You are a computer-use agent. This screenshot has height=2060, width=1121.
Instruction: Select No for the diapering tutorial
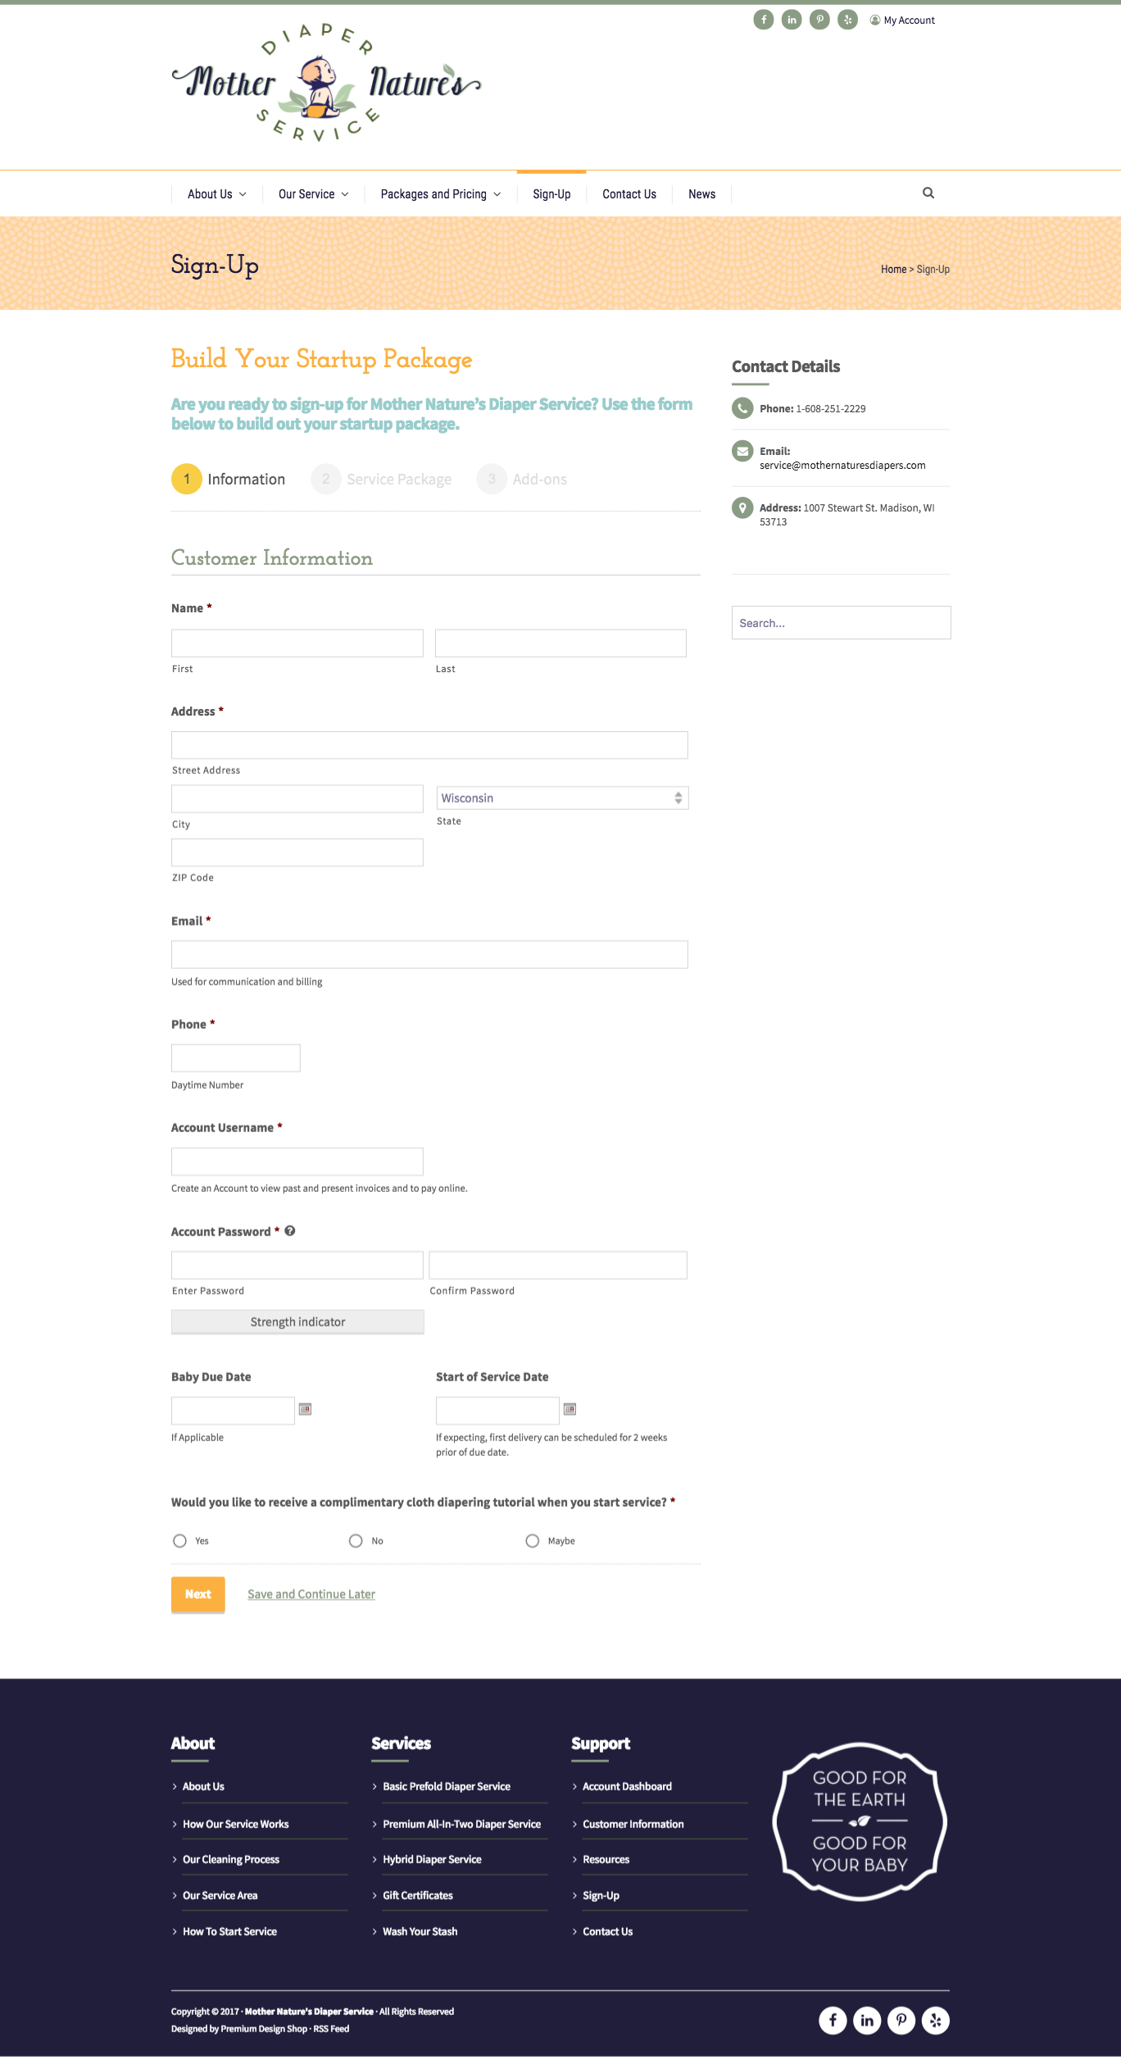[356, 1541]
